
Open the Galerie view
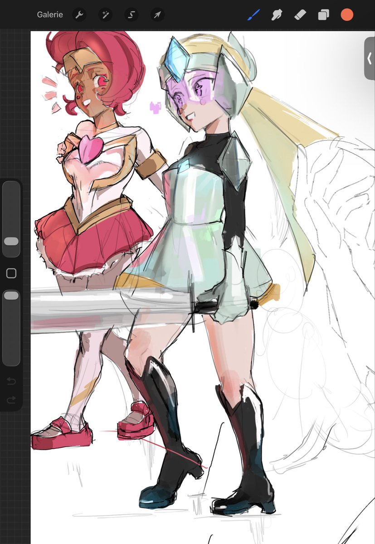[50, 15]
